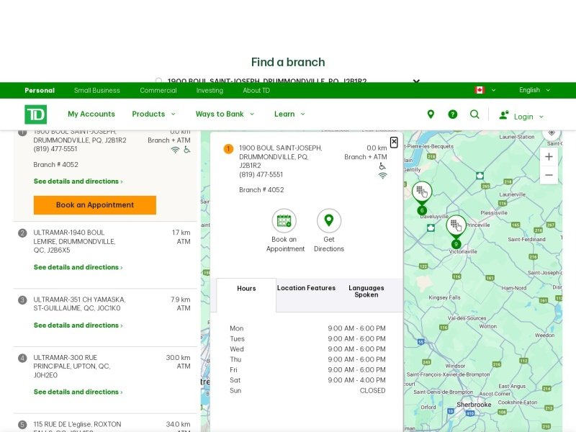Click Saturday hours 9:00 AM - 4:00 PM
Viewport: 576px width, 432px height.
[x=356, y=380]
